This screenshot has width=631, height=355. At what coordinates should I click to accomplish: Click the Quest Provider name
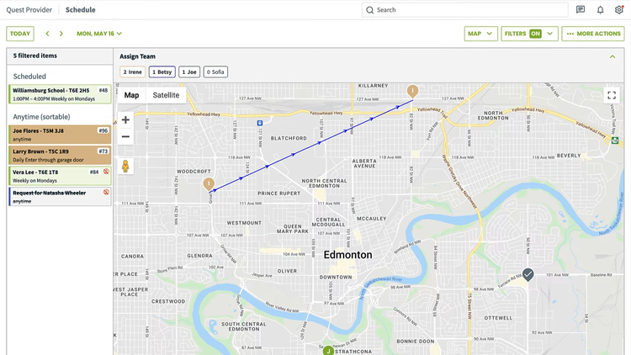tap(29, 9)
